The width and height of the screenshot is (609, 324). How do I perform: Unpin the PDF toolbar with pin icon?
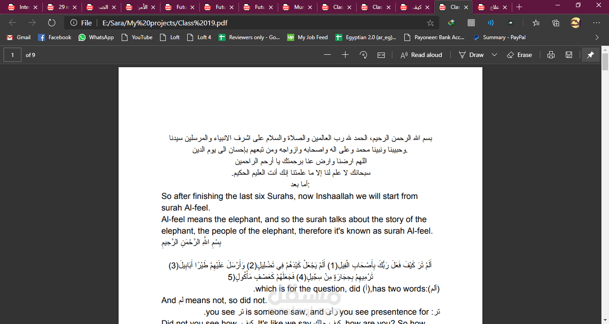(x=590, y=55)
